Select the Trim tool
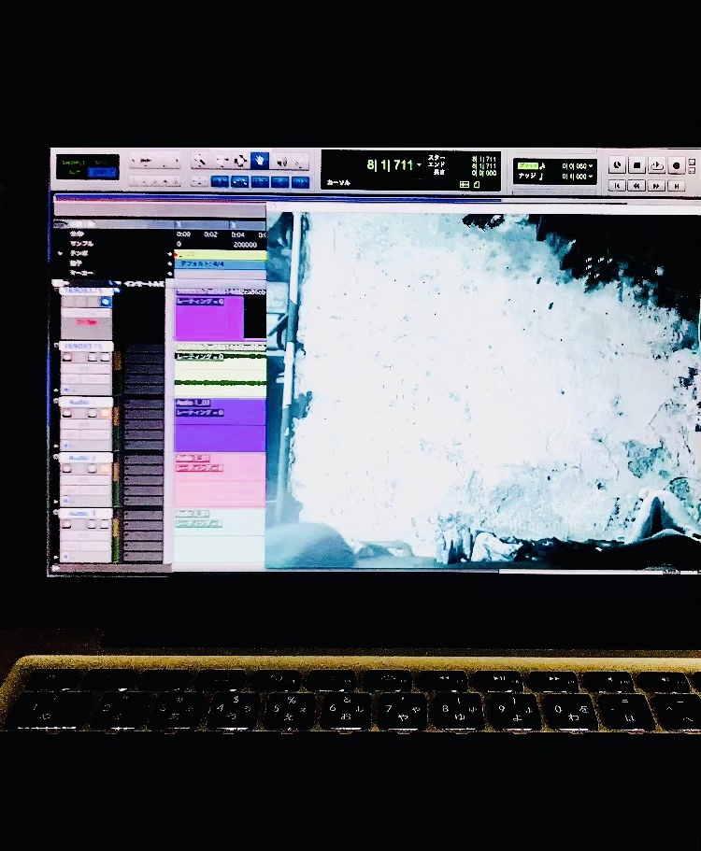The height and width of the screenshot is (851, 701). point(221,162)
